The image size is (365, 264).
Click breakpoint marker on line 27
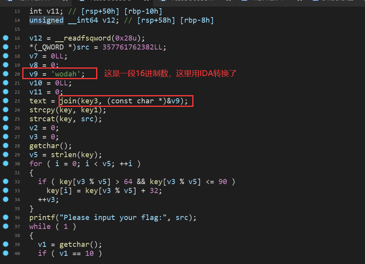(x=5, y=136)
